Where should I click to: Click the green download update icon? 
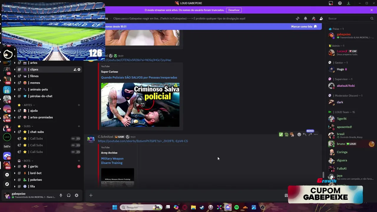(x=348, y=3)
